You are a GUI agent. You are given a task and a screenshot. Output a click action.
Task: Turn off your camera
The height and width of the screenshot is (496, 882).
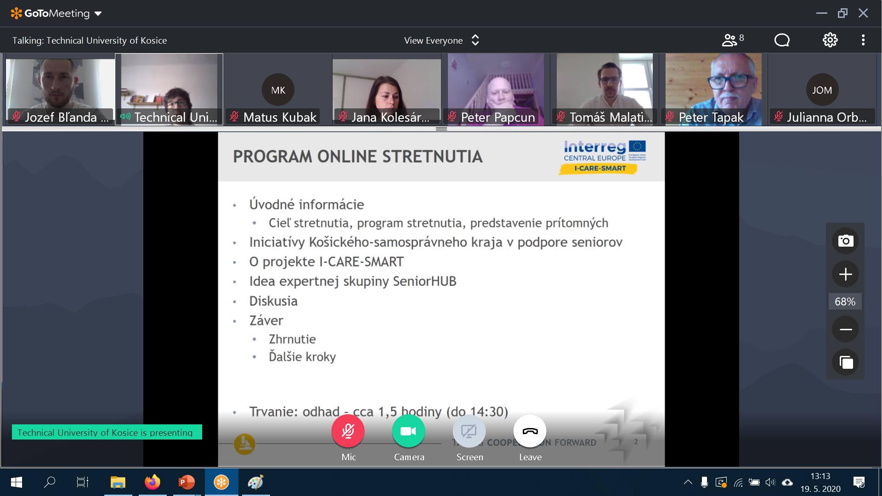(408, 431)
